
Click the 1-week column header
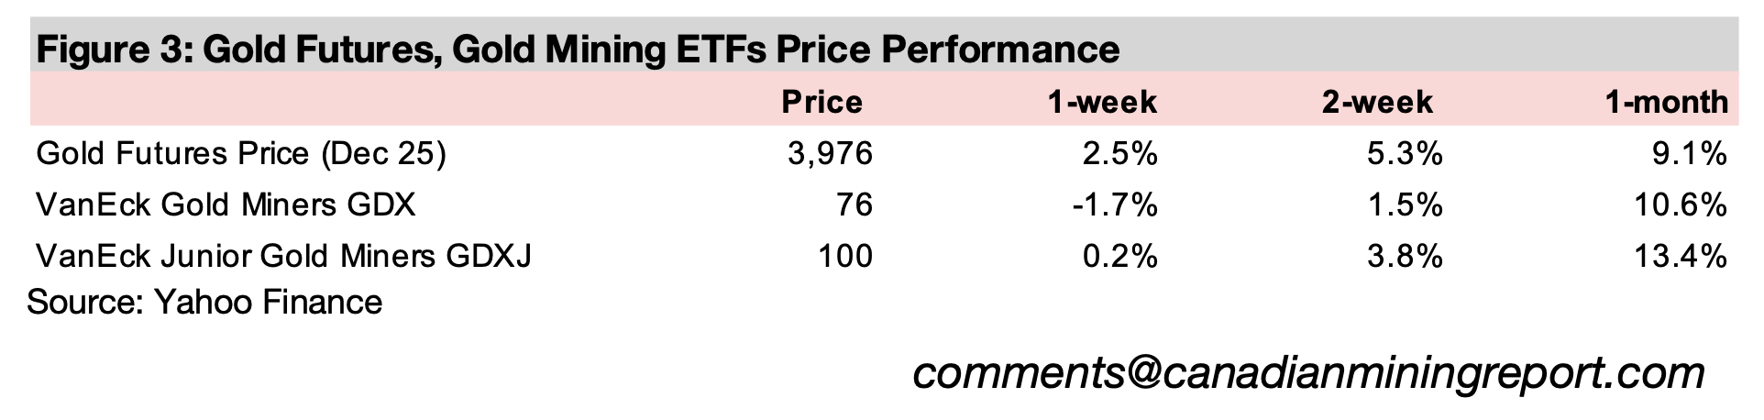point(1102,102)
